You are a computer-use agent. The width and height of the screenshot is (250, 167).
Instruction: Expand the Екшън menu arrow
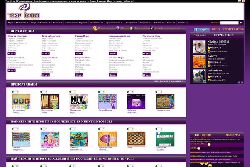point(61,23)
